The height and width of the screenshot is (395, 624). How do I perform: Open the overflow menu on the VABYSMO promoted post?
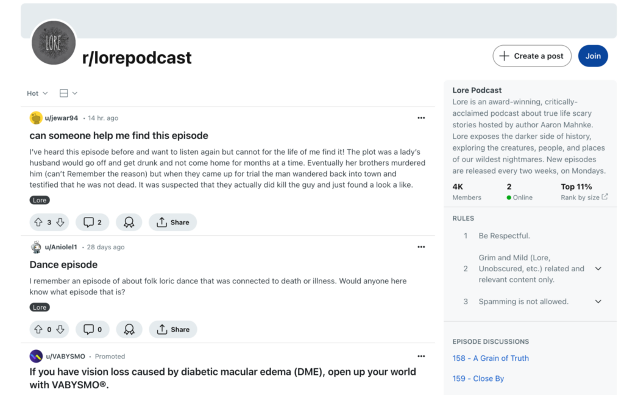click(421, 357)
